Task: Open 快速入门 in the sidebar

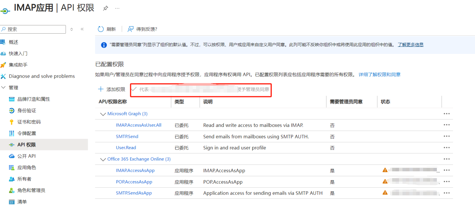Action: (x=18, y=53)
